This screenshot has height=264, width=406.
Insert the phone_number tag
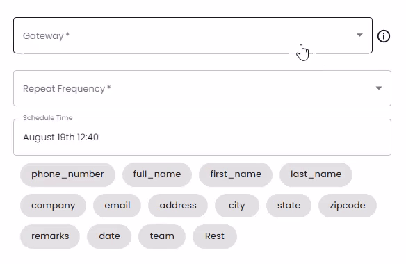click(67, 174)
